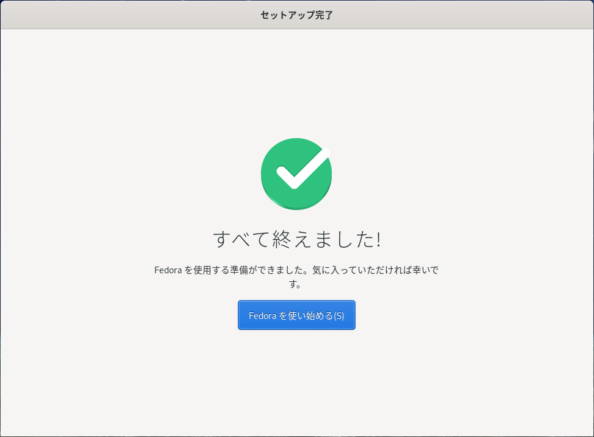Select the 'すべて終えました!' heading text

(x=297, y=239)
